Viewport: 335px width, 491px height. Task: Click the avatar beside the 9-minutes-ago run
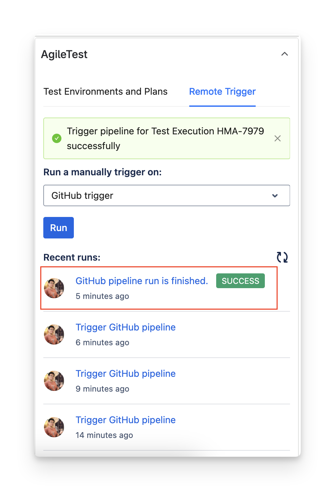pyautogui.click(x=54, y=381)
